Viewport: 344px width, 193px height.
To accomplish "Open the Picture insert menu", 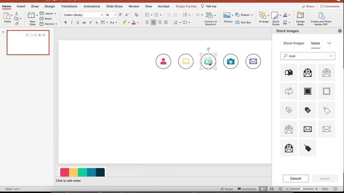I will (228, 18).
